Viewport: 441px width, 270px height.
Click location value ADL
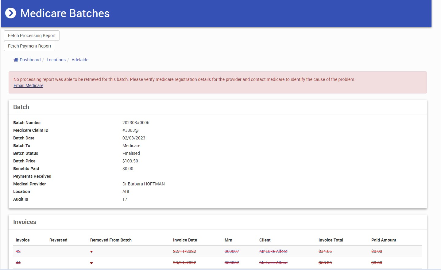(126, 192)
